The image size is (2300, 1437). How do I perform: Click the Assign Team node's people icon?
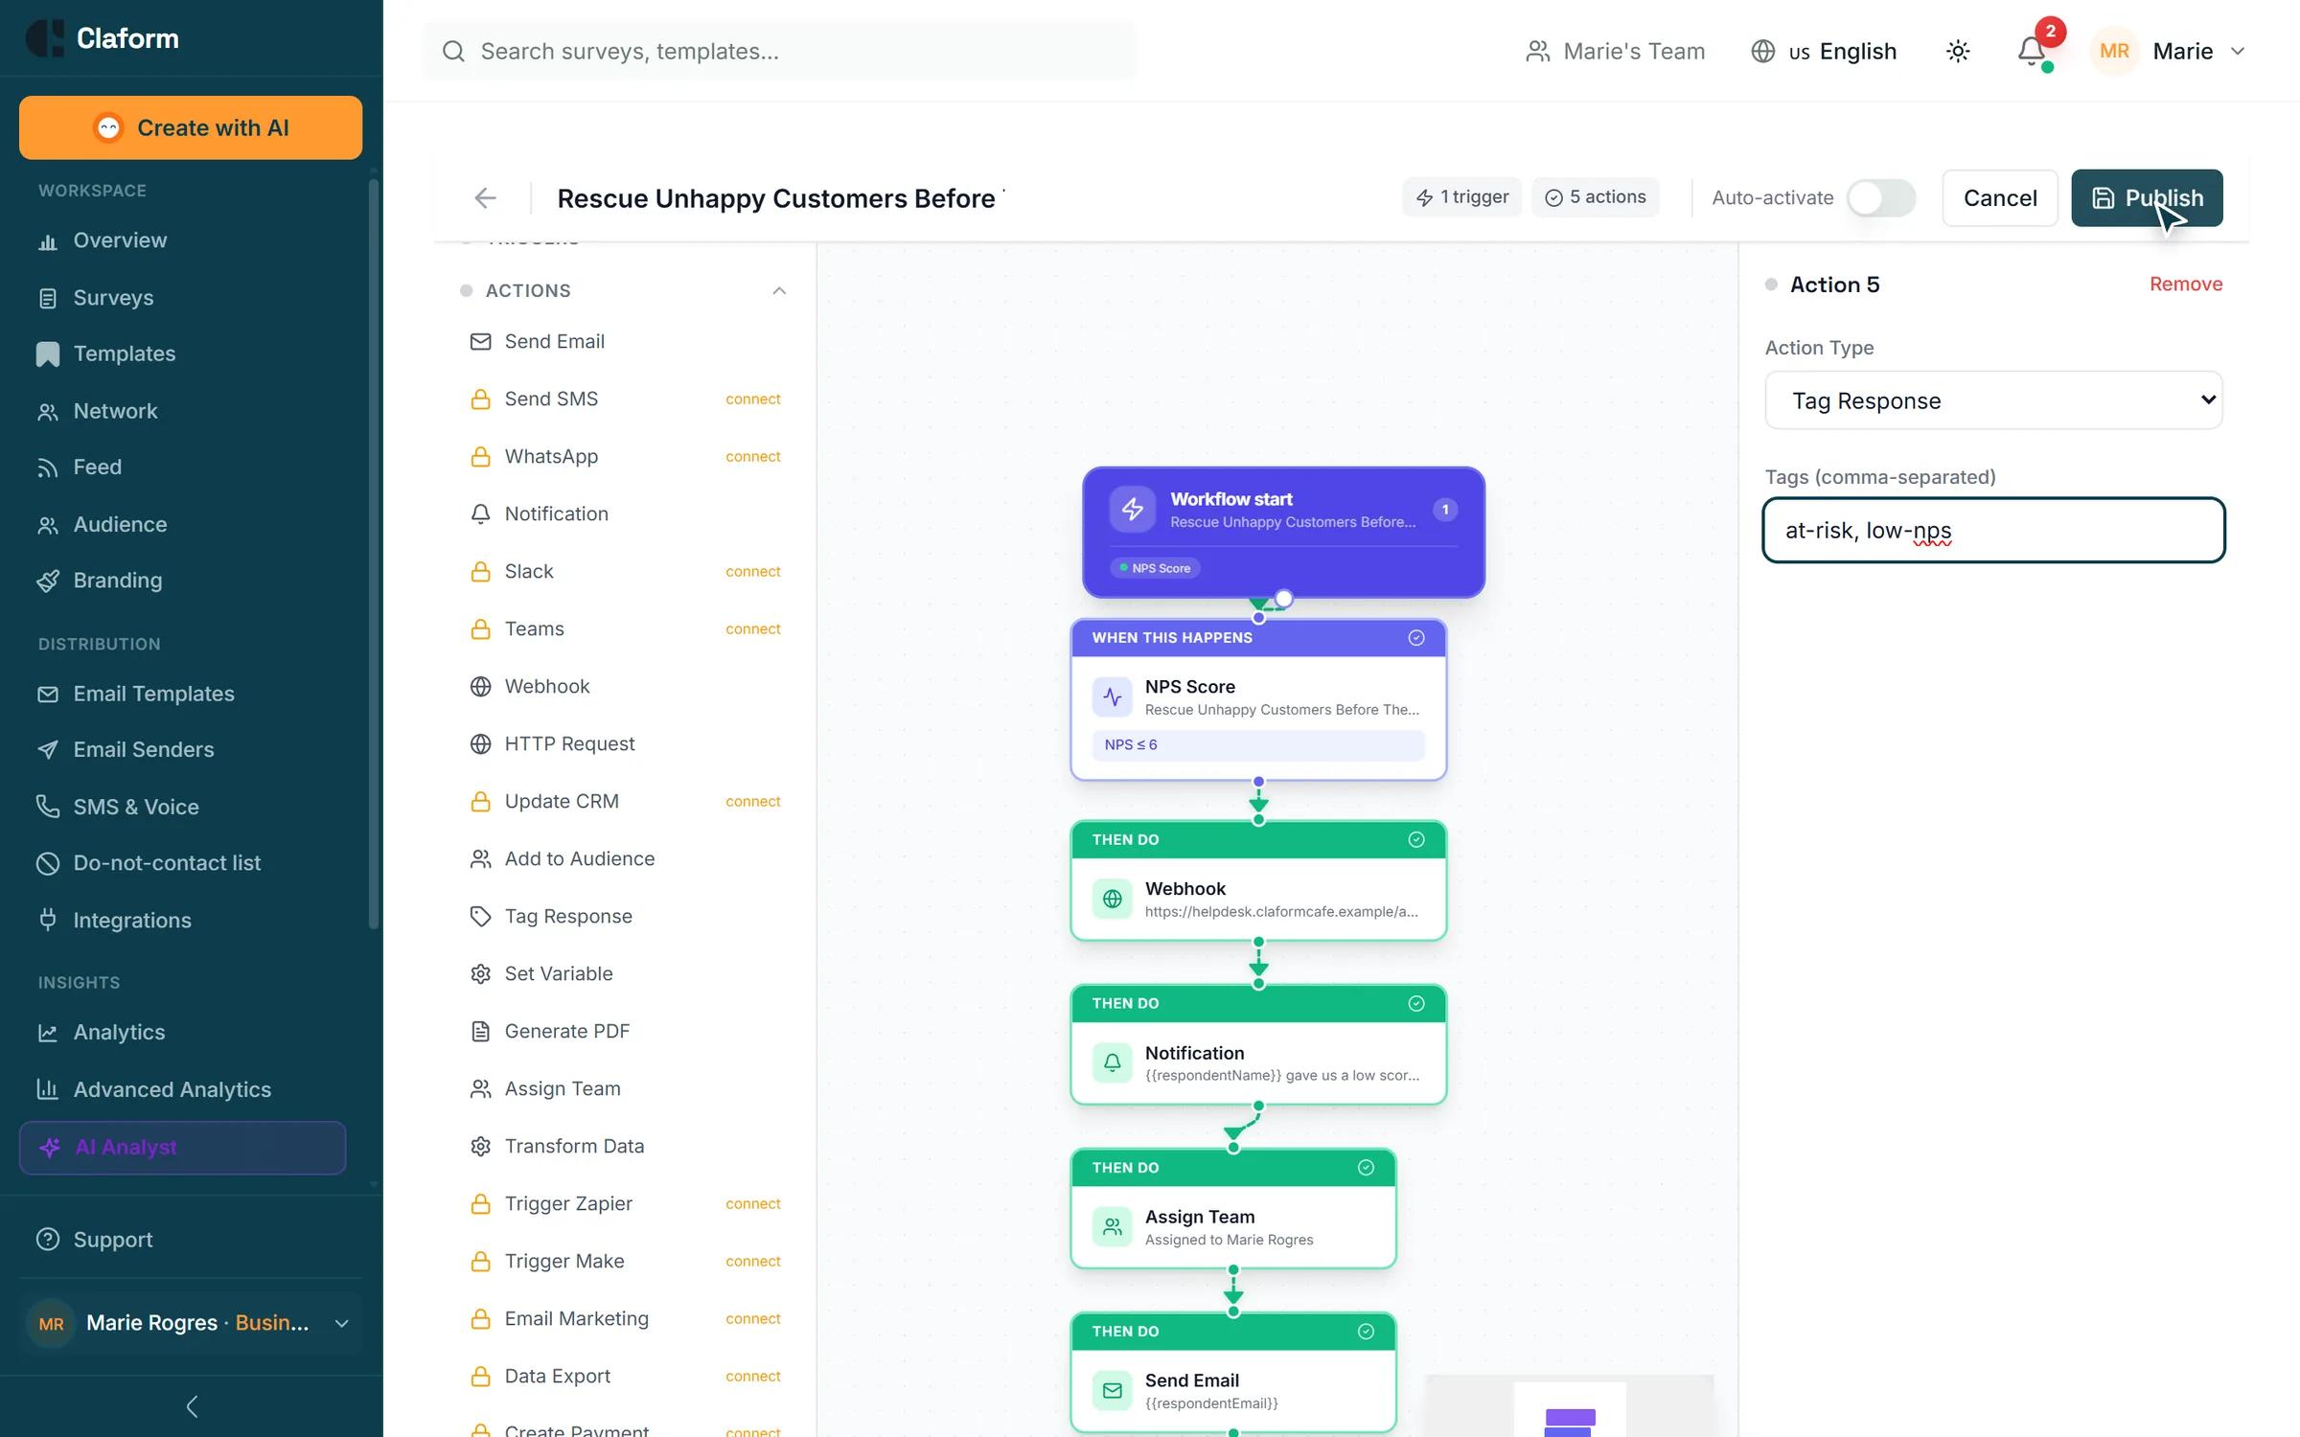(x=1112, y=1226)
